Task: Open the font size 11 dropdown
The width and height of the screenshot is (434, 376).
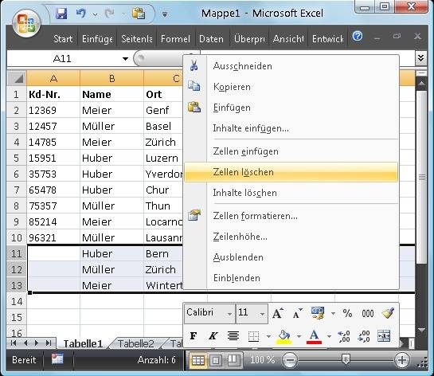Action: coord(262,314)
